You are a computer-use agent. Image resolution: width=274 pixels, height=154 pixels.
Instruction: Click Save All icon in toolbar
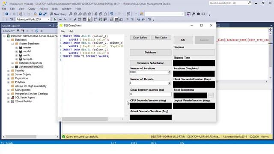[45, 14]
